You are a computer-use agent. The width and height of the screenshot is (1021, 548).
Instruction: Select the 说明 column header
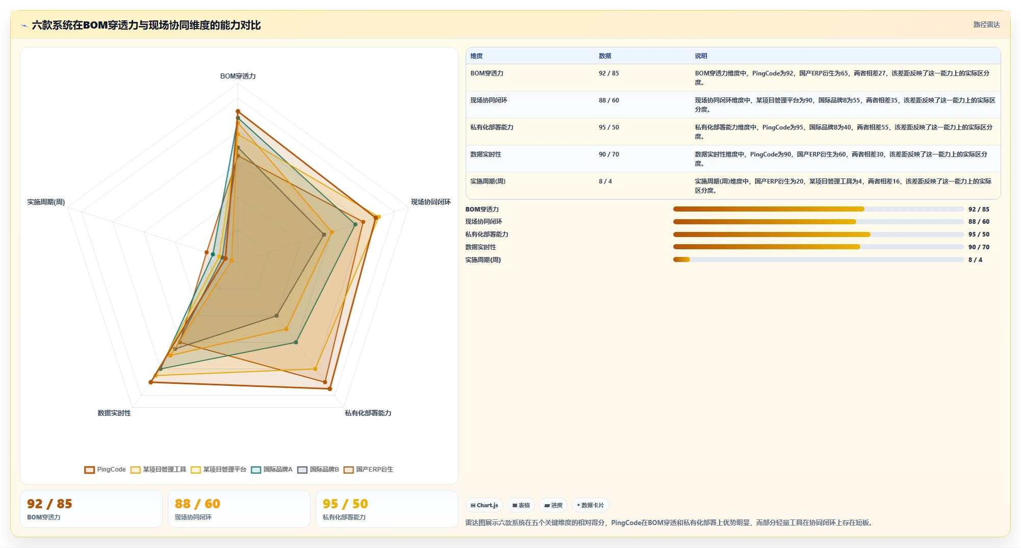point(701,56)
